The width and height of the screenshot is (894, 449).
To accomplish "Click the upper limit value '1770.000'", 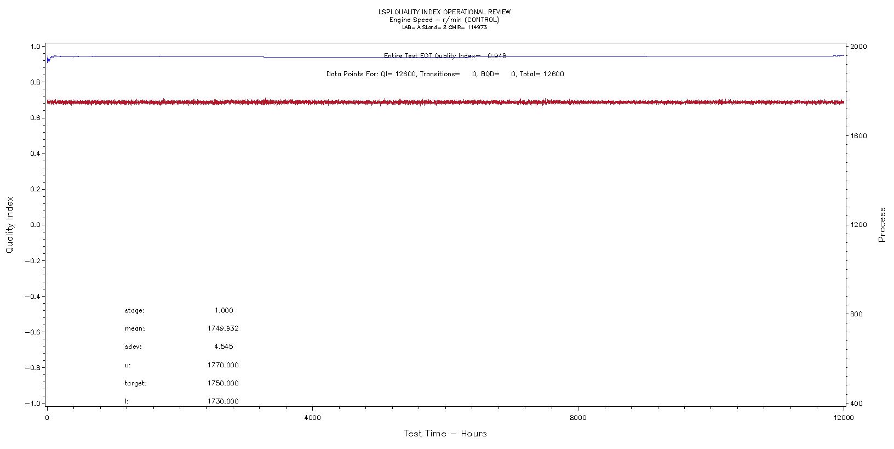I will (x=223, y=365).
